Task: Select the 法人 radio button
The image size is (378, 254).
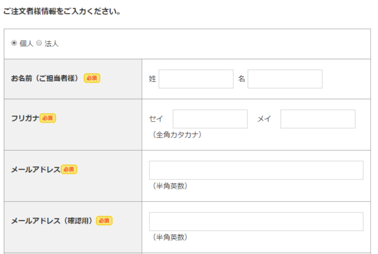Action: click(39, 43)
